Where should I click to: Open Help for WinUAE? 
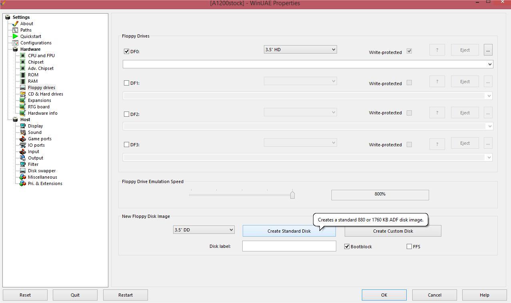[485, 295]
